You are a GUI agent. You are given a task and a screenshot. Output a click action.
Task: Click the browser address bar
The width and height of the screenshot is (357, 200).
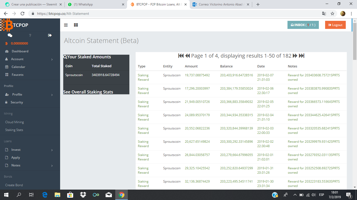point(175,14)
